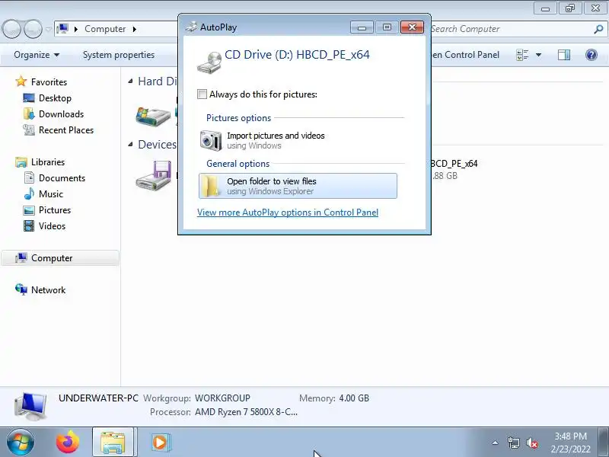609x457 pixels.
Task: Open Windows Media Player from taskbar
Action: click(160, 443)
